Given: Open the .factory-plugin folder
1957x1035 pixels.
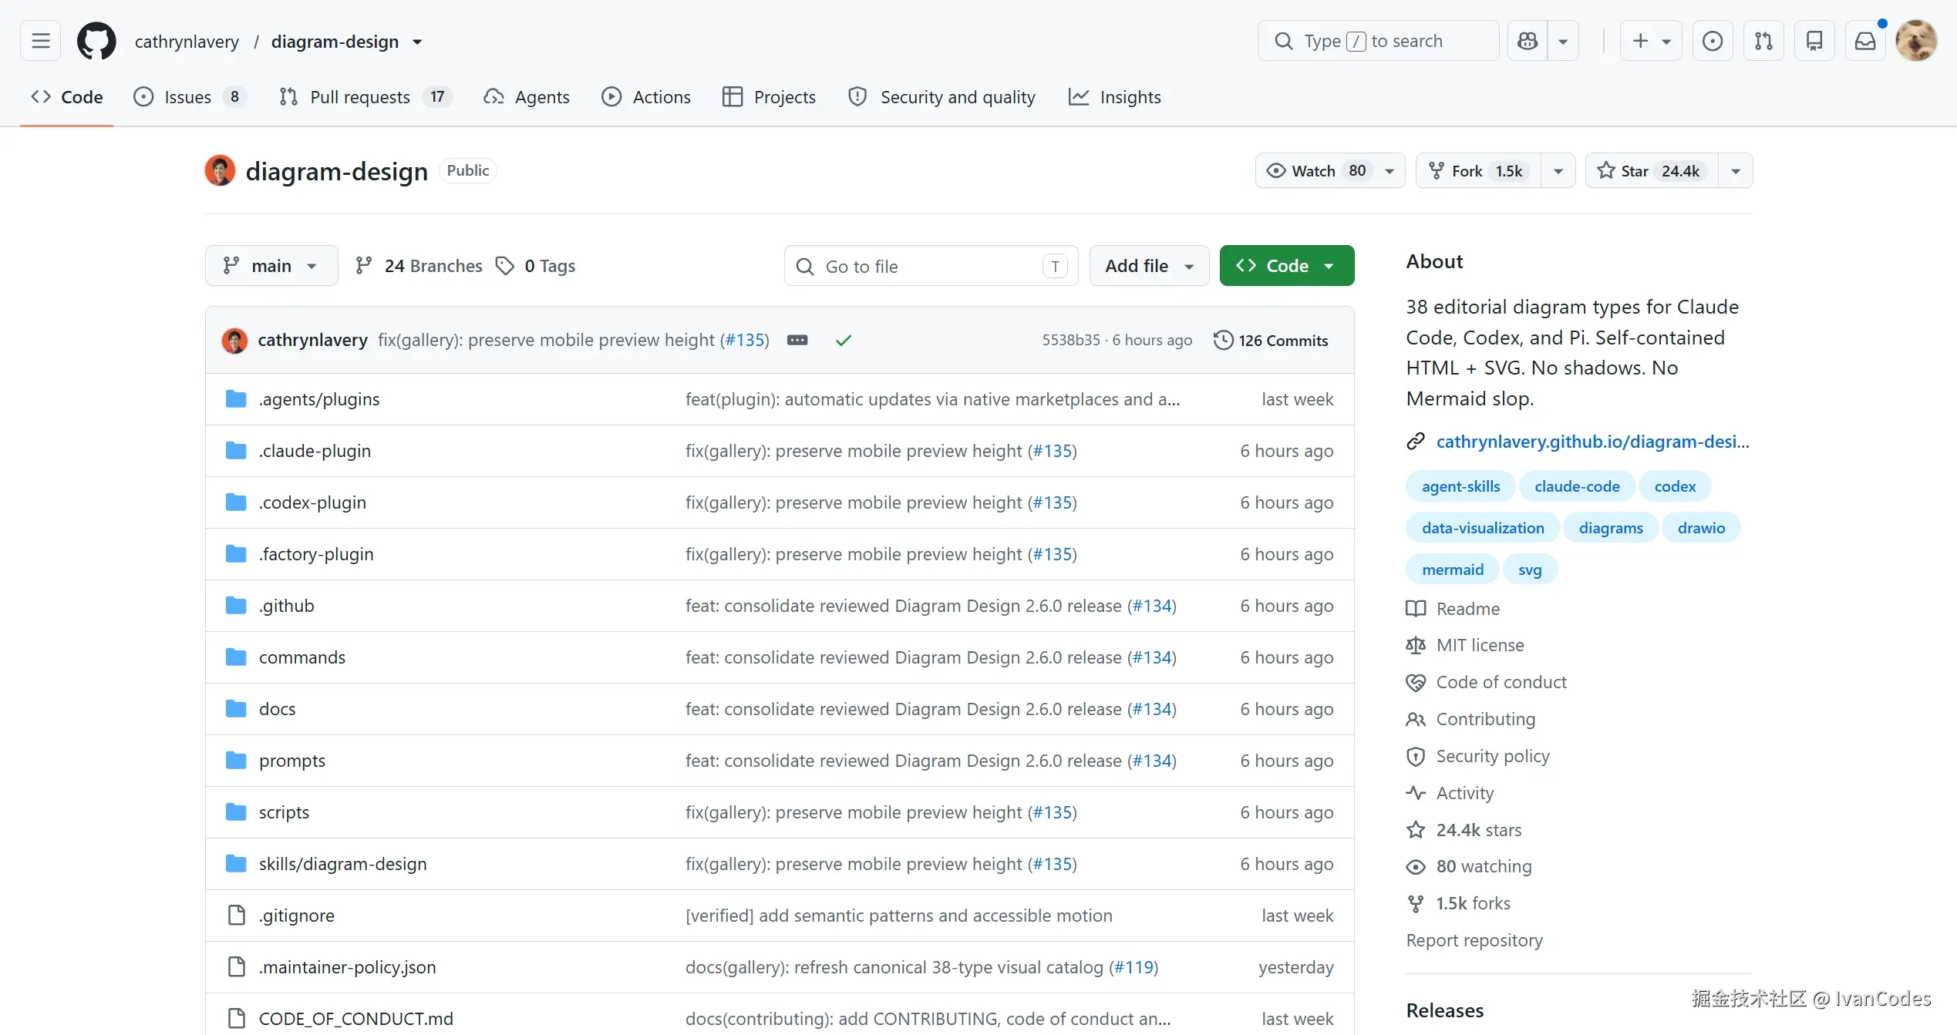Looking at the screenshot, I should point(316,554).
